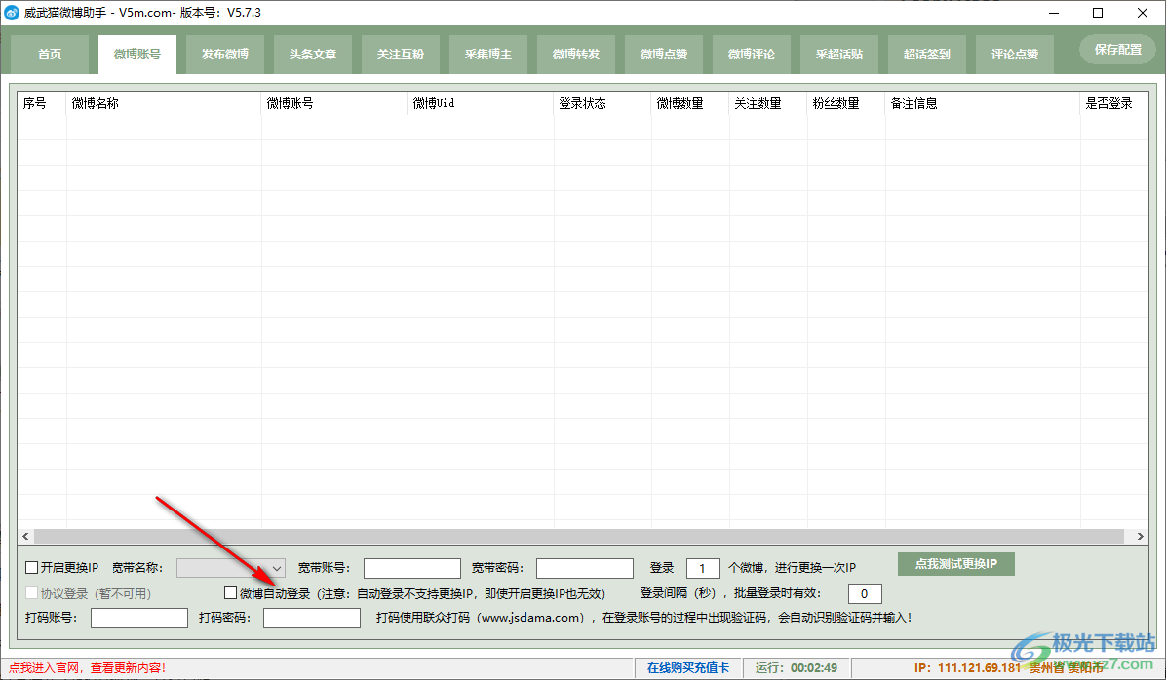This screenshot has height=680, width=1166.
Task: Click the left arrow of horizontal scrollbar
Action: pos(26,537)
